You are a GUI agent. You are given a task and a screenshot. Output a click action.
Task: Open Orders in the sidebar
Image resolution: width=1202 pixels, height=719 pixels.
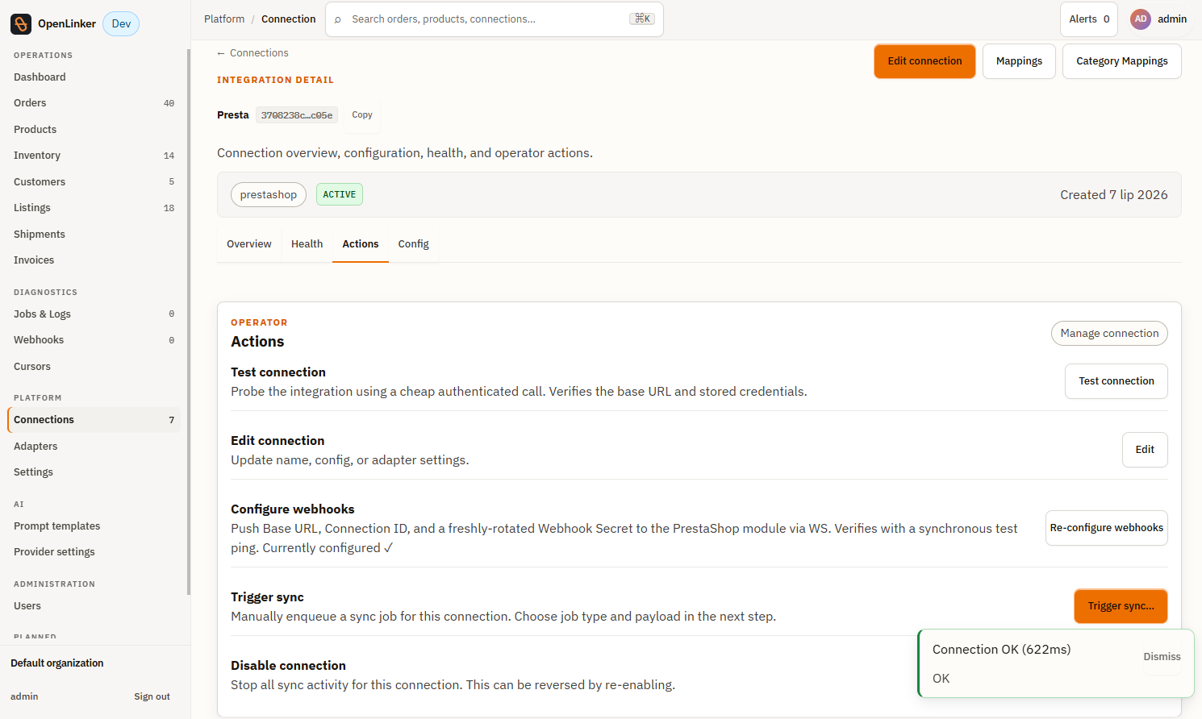tap(94, 103)
